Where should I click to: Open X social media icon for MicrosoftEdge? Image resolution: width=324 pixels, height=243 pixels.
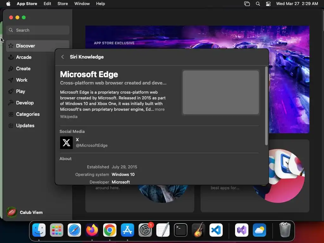pos(66,143)
